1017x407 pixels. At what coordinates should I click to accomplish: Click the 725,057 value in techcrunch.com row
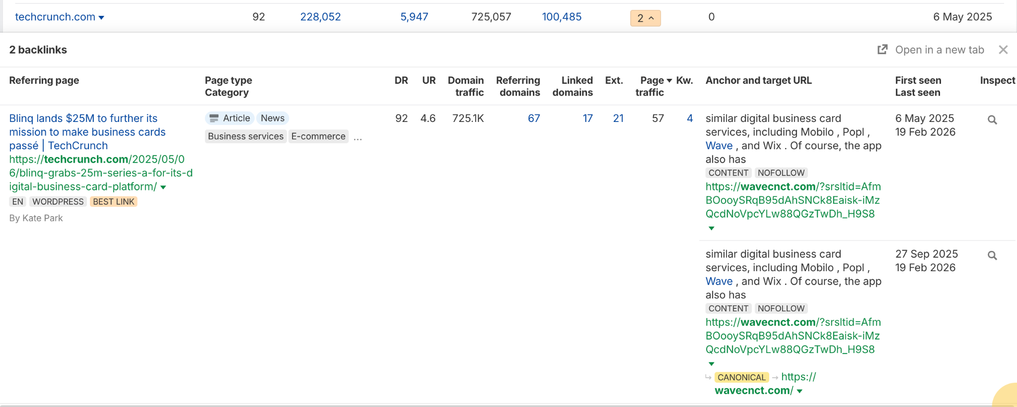pos(491,17)
